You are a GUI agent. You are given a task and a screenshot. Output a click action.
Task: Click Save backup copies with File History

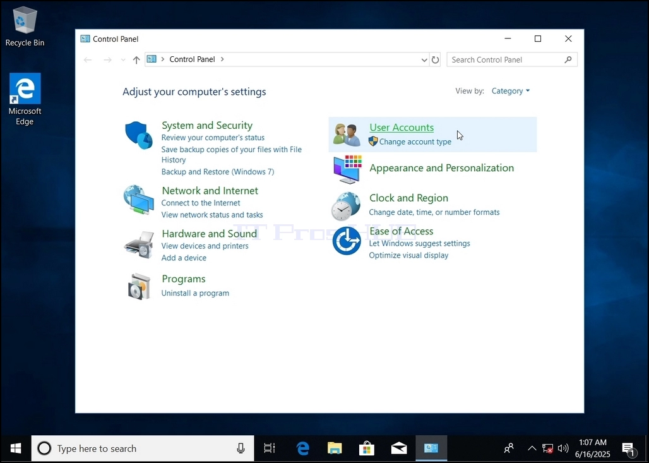coord(231,155)
